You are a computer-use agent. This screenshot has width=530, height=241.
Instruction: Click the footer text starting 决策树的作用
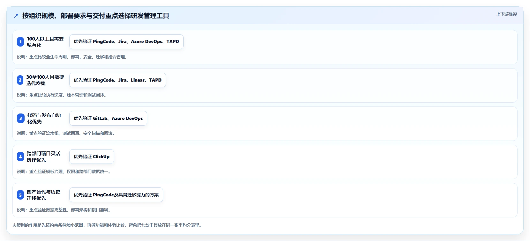[108, 225]
